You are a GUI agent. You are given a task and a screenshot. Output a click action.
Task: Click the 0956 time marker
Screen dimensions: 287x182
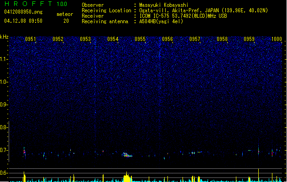(x=167, y=39)
